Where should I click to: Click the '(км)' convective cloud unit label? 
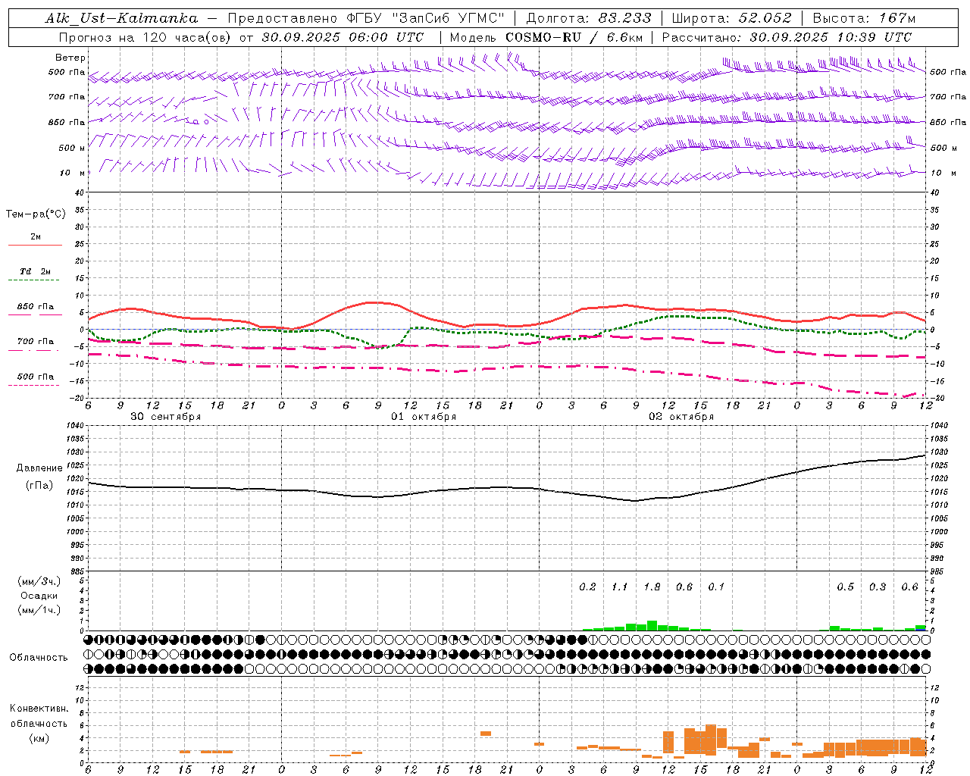coord(39,738)
